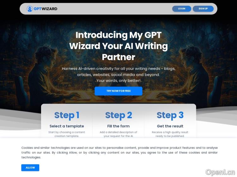Start with Try Now For Free
Viewport: 237px width, 177px height.
point(118,91)
